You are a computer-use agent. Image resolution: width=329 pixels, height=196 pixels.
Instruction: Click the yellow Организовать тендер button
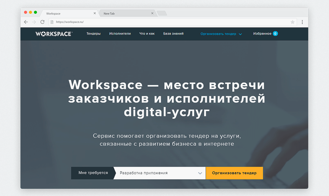(234, 173)
